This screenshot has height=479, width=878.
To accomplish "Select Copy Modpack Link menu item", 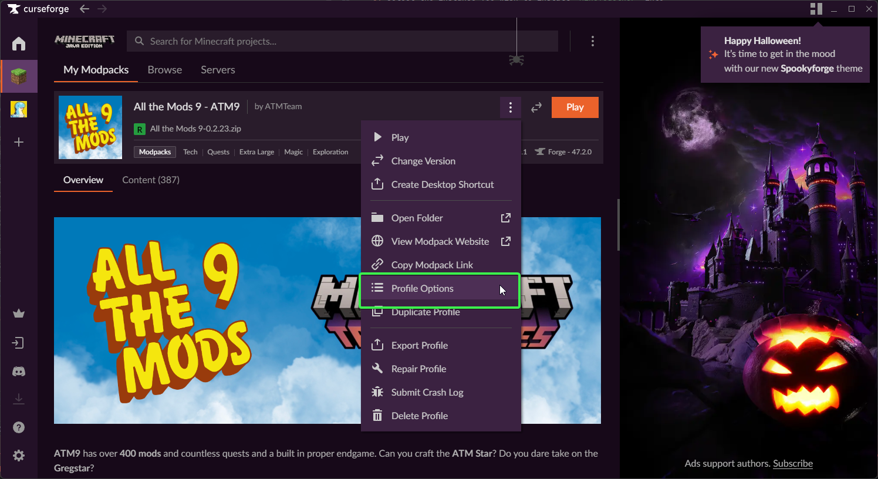I will 441,265.
